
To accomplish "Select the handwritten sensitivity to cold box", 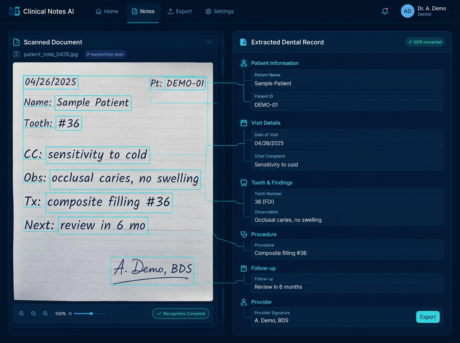I will pos(98,155).
